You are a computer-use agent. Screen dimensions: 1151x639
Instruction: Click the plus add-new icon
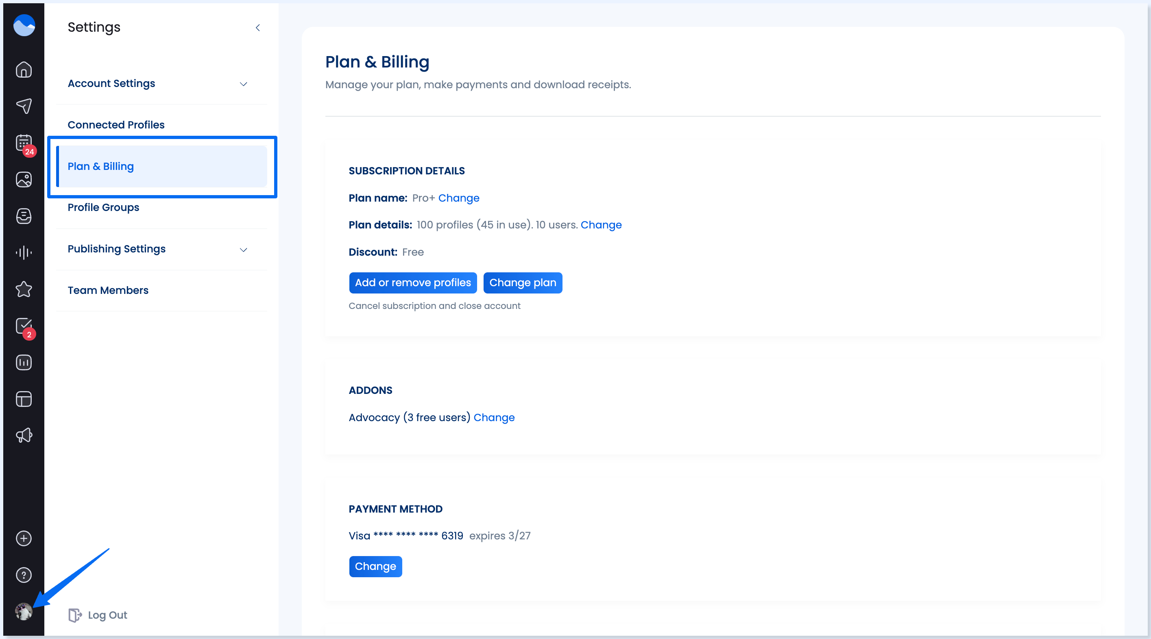point(24,539)
